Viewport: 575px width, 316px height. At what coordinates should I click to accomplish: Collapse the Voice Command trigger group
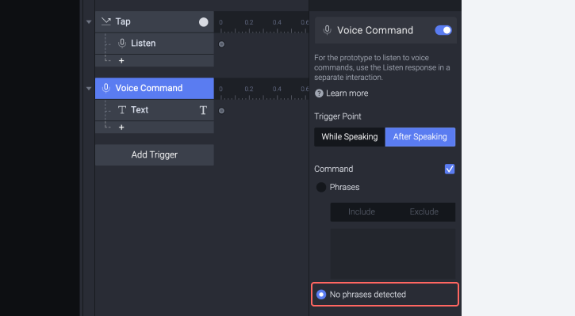pyautogui.click(x=89, y=89)
